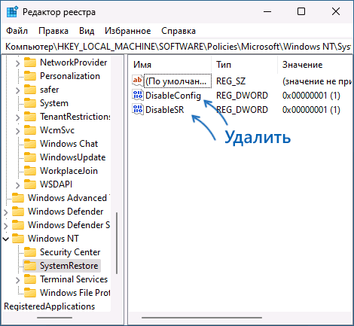
Task: Select the Personalization tree key
Action: (x=70, y=76)
